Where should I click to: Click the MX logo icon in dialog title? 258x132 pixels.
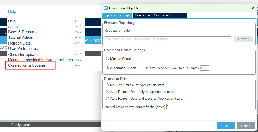pos(105,8)
